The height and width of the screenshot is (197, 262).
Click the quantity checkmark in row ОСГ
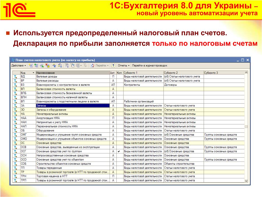pyautogui.click(x=119, y=151)
